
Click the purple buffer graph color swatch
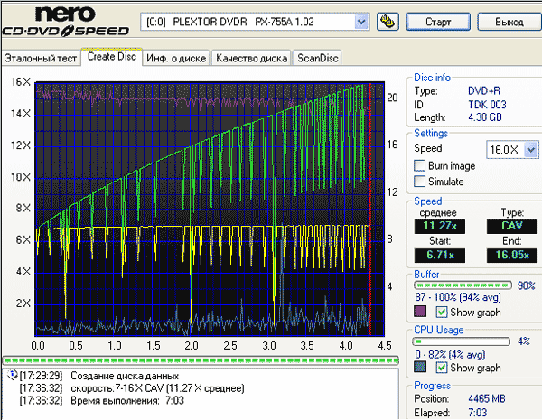(420, 312)
